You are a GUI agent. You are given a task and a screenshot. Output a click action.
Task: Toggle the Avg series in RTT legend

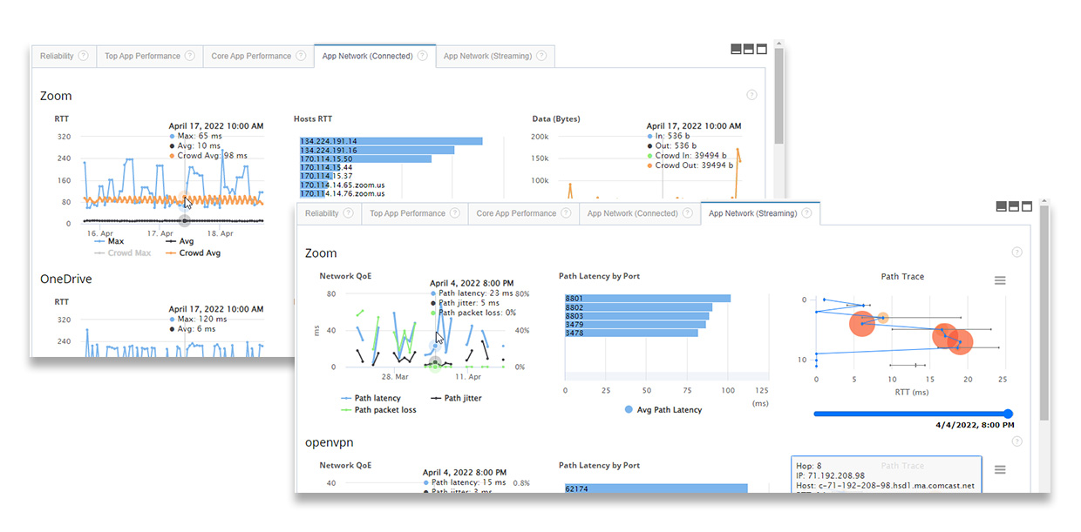click(x=180, y=241)
